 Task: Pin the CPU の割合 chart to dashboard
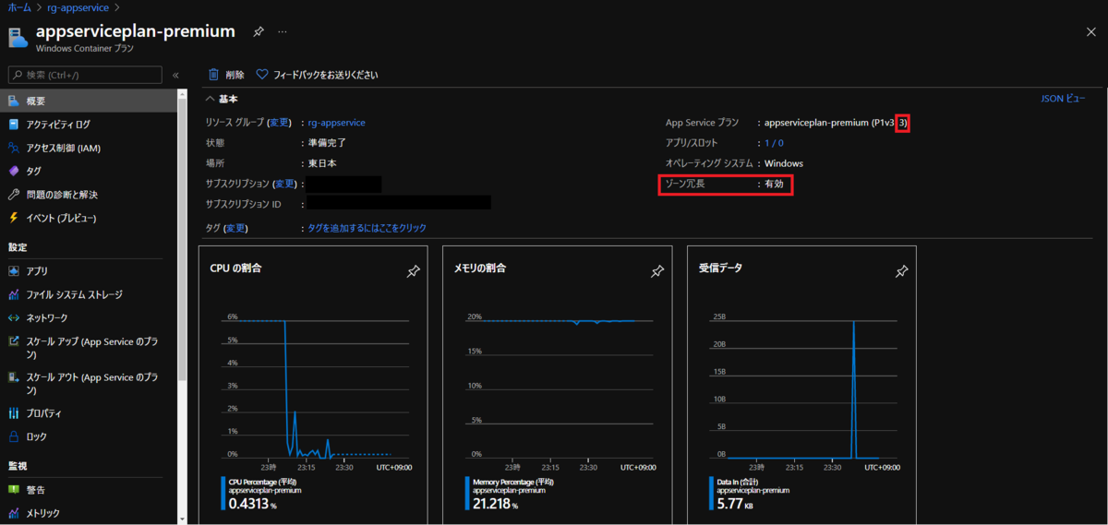pyautogui.click(x=413, y=271)
